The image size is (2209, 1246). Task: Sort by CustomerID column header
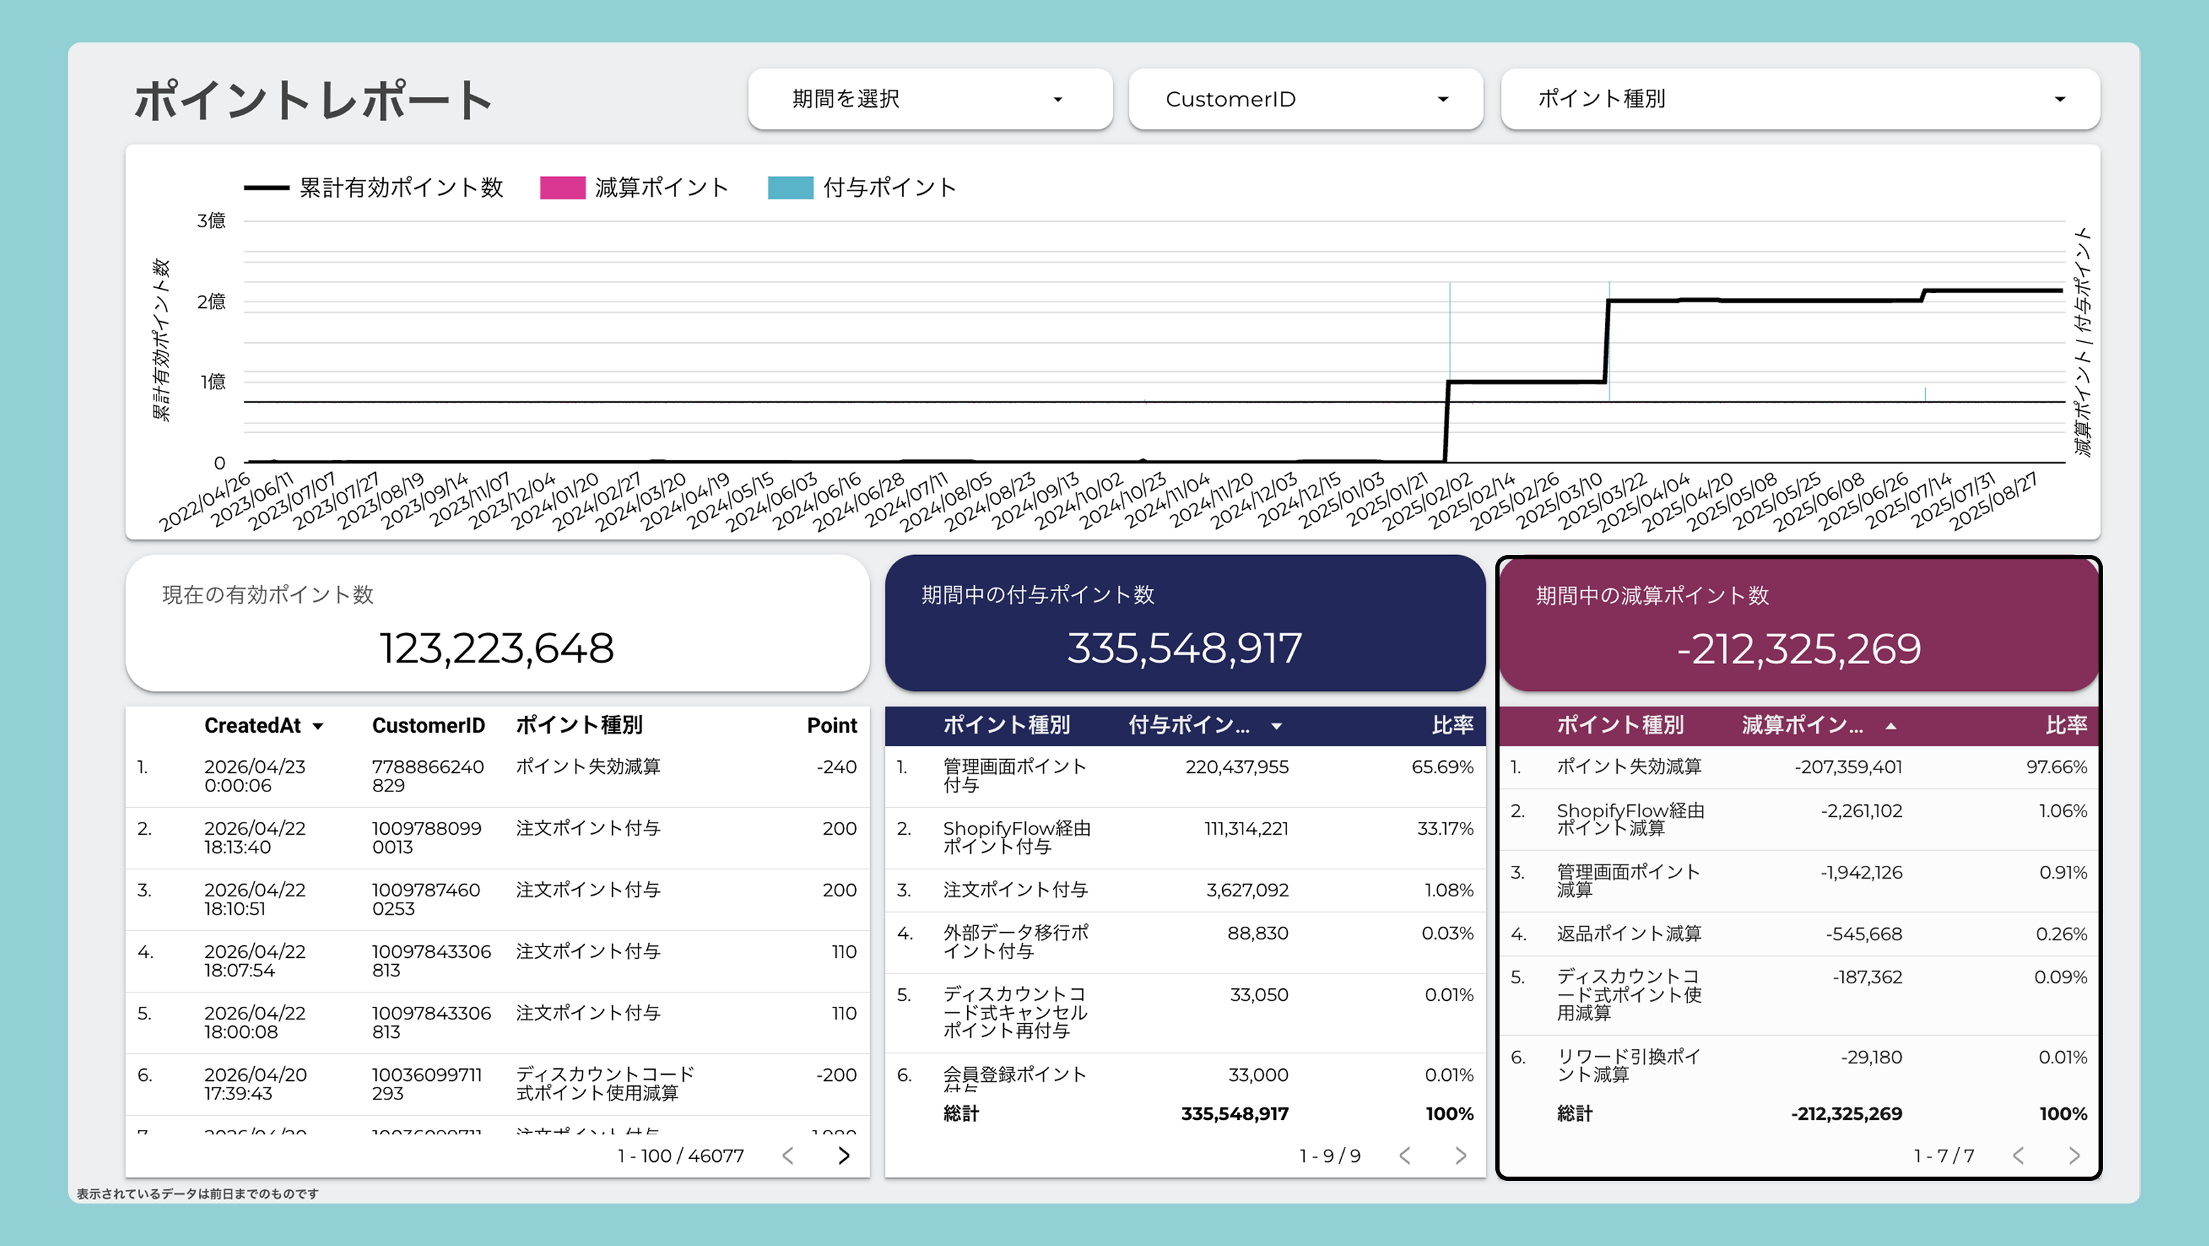pyautogui.click(x=428, y=726)
